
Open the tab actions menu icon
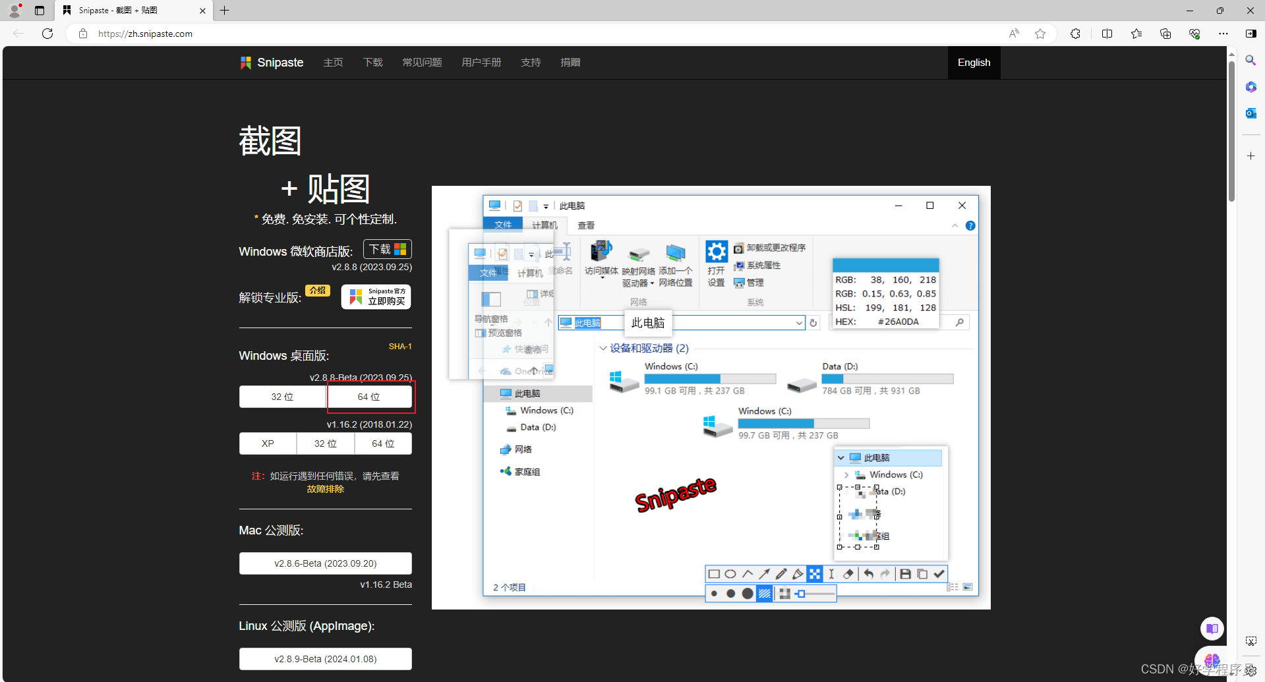click(x=40, y=11)
